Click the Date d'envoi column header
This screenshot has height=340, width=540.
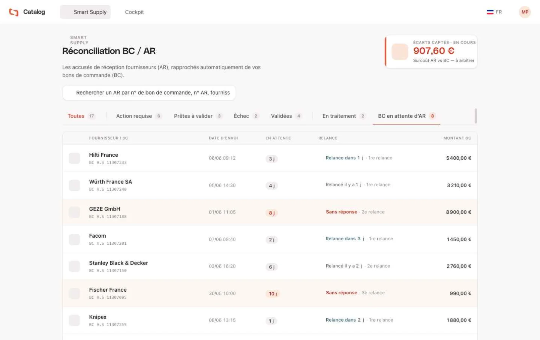223,138
